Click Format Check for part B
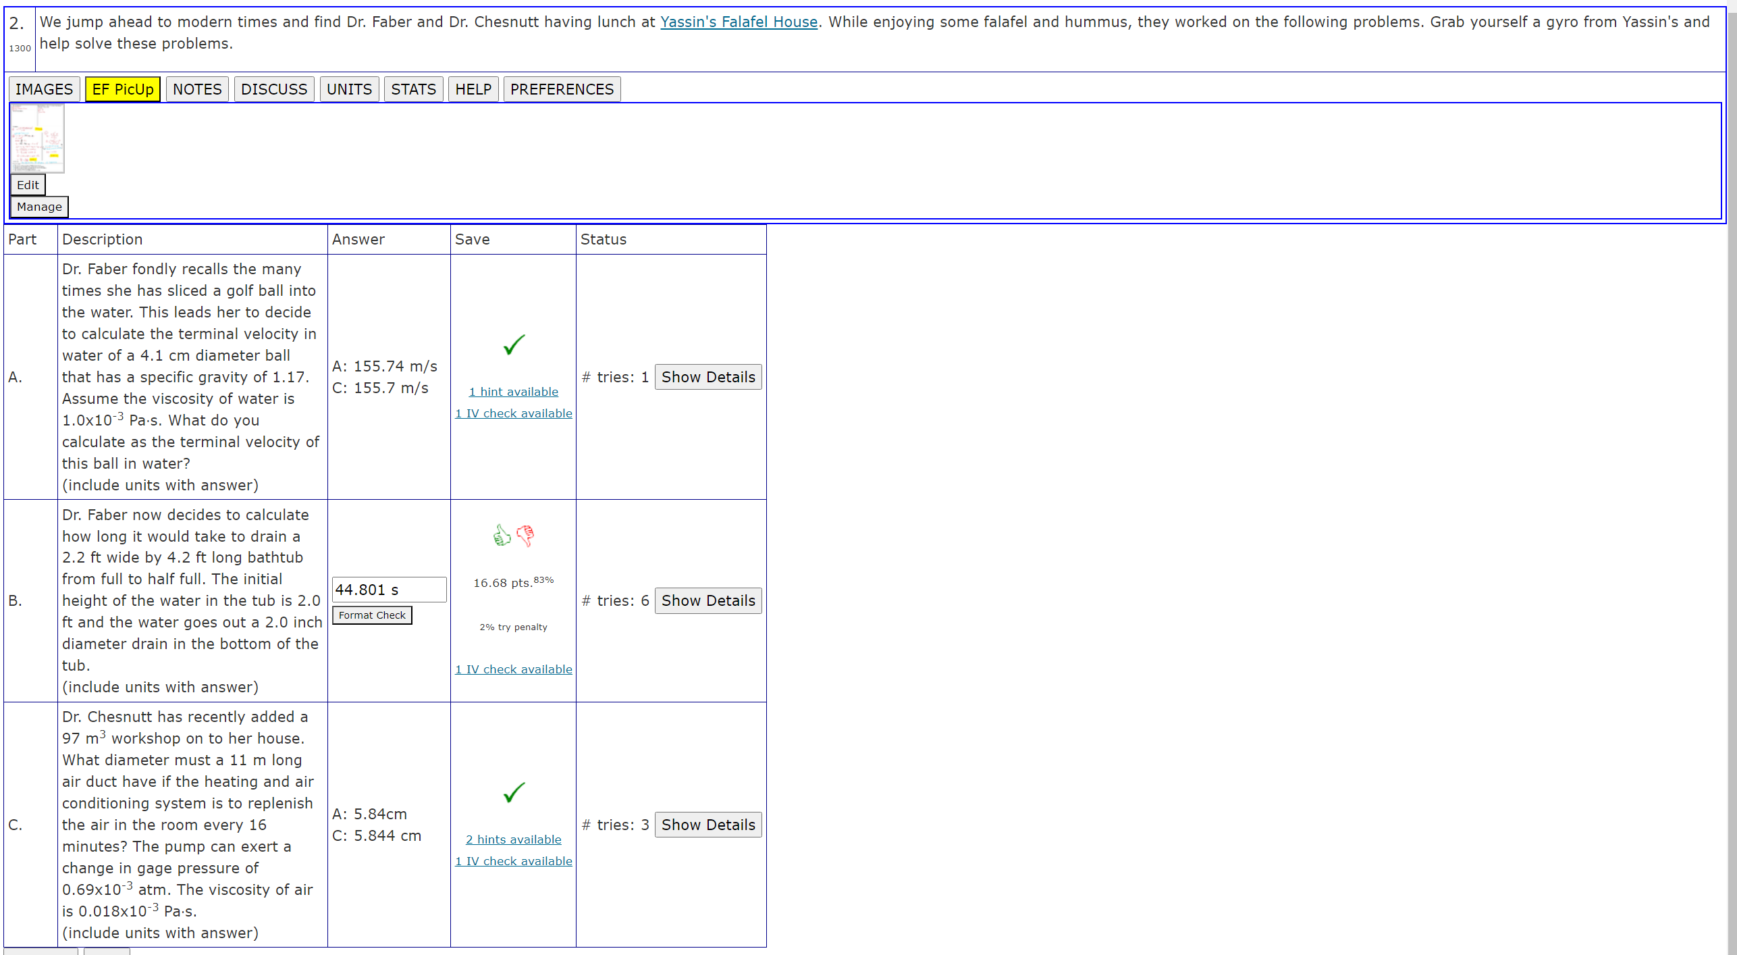Viewport: 1737px width, 955px height. point(372,615)
